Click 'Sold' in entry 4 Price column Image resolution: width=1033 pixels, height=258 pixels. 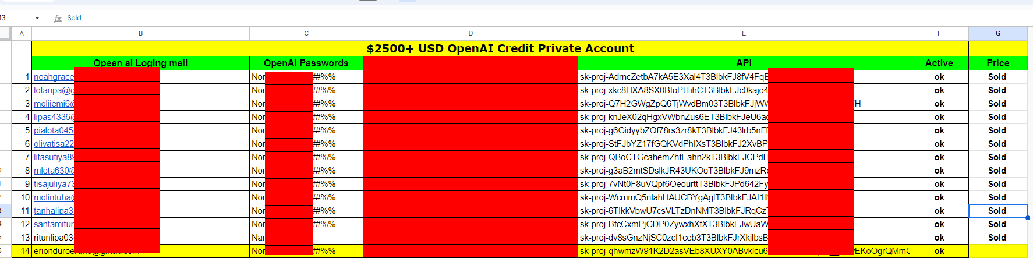(x=997, y=117)
